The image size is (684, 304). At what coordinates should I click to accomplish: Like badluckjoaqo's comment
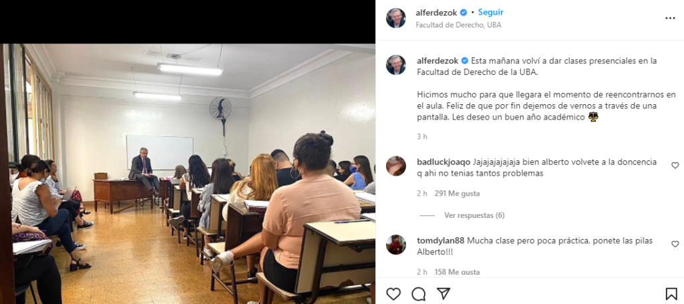click(675, 165)
